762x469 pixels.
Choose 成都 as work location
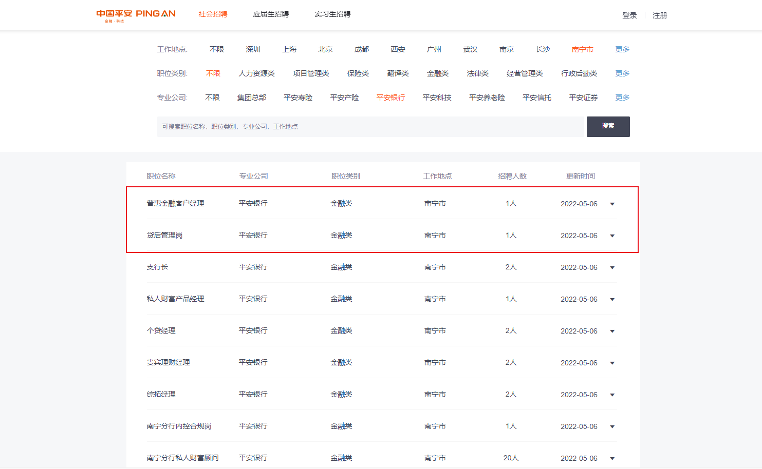point(362,49)
